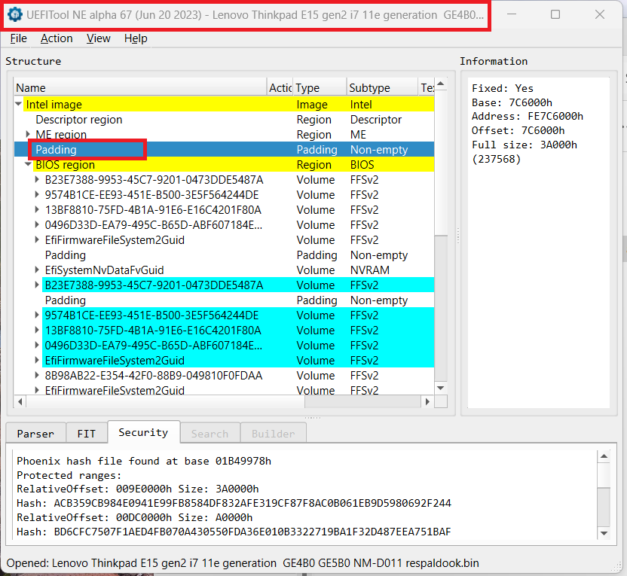Click the structure tree scroll up arrow

click(x=441, y=84)
